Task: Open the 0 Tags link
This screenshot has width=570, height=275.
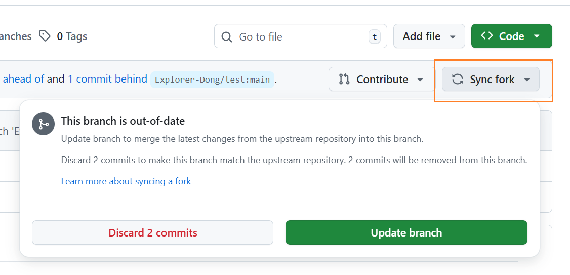Action: 71,36
